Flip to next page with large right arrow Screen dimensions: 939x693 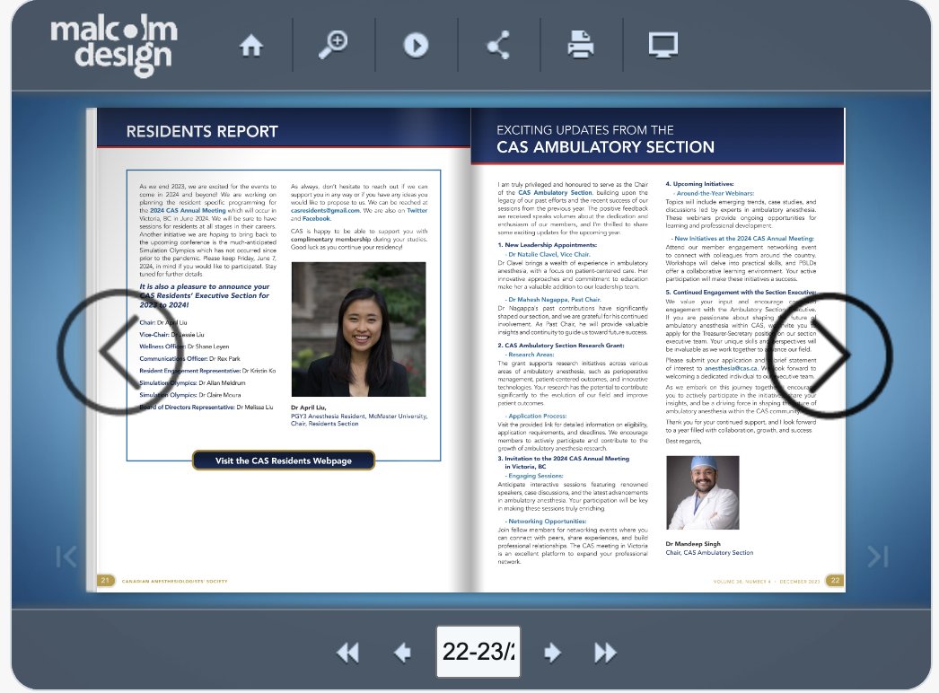click(x=832, y=355)
